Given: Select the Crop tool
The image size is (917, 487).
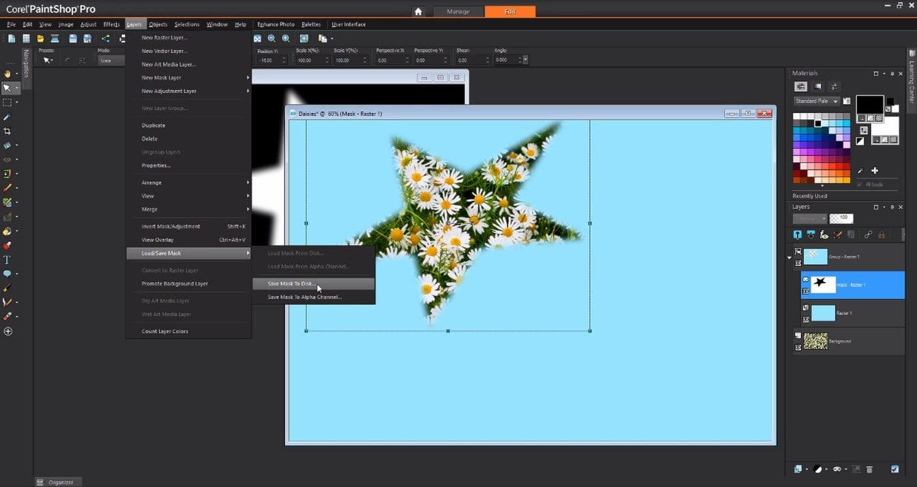Looking at the screenshot, I should click(8, 131).
